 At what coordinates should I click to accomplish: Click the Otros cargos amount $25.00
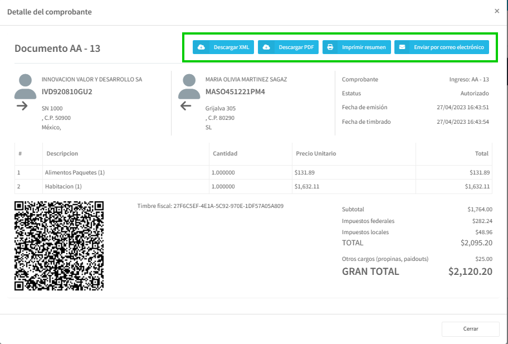[483, 259]
